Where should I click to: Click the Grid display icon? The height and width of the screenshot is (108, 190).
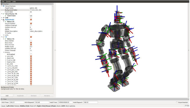(4, 18)
